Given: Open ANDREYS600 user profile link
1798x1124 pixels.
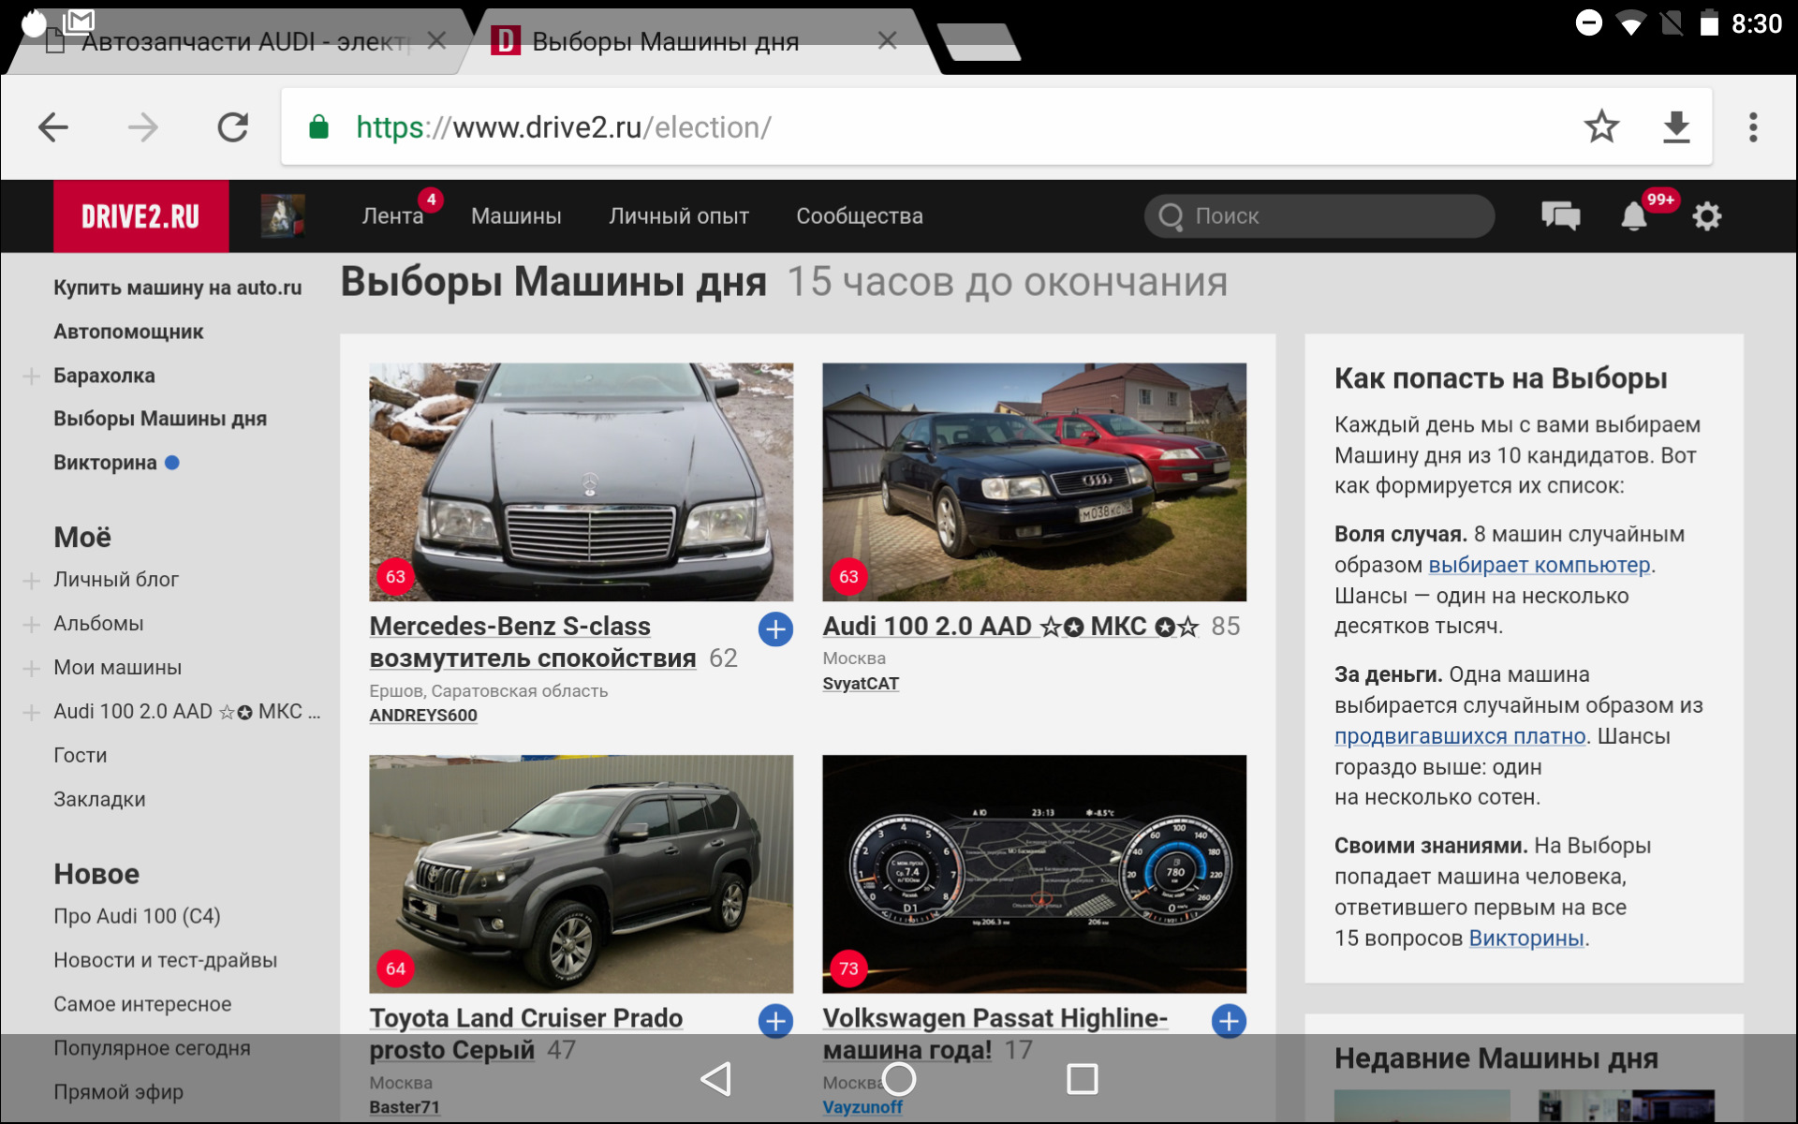Looking at the screenshot, I should coord(423,716).
